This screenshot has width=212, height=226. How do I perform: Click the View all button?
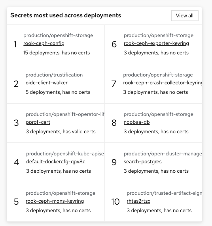tap(185, 15)
